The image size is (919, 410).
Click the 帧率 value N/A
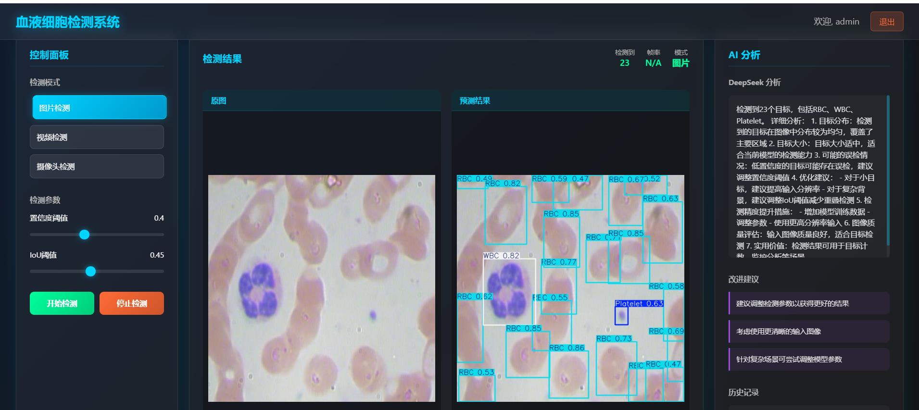pyautogui.click(x=653, y=63)
